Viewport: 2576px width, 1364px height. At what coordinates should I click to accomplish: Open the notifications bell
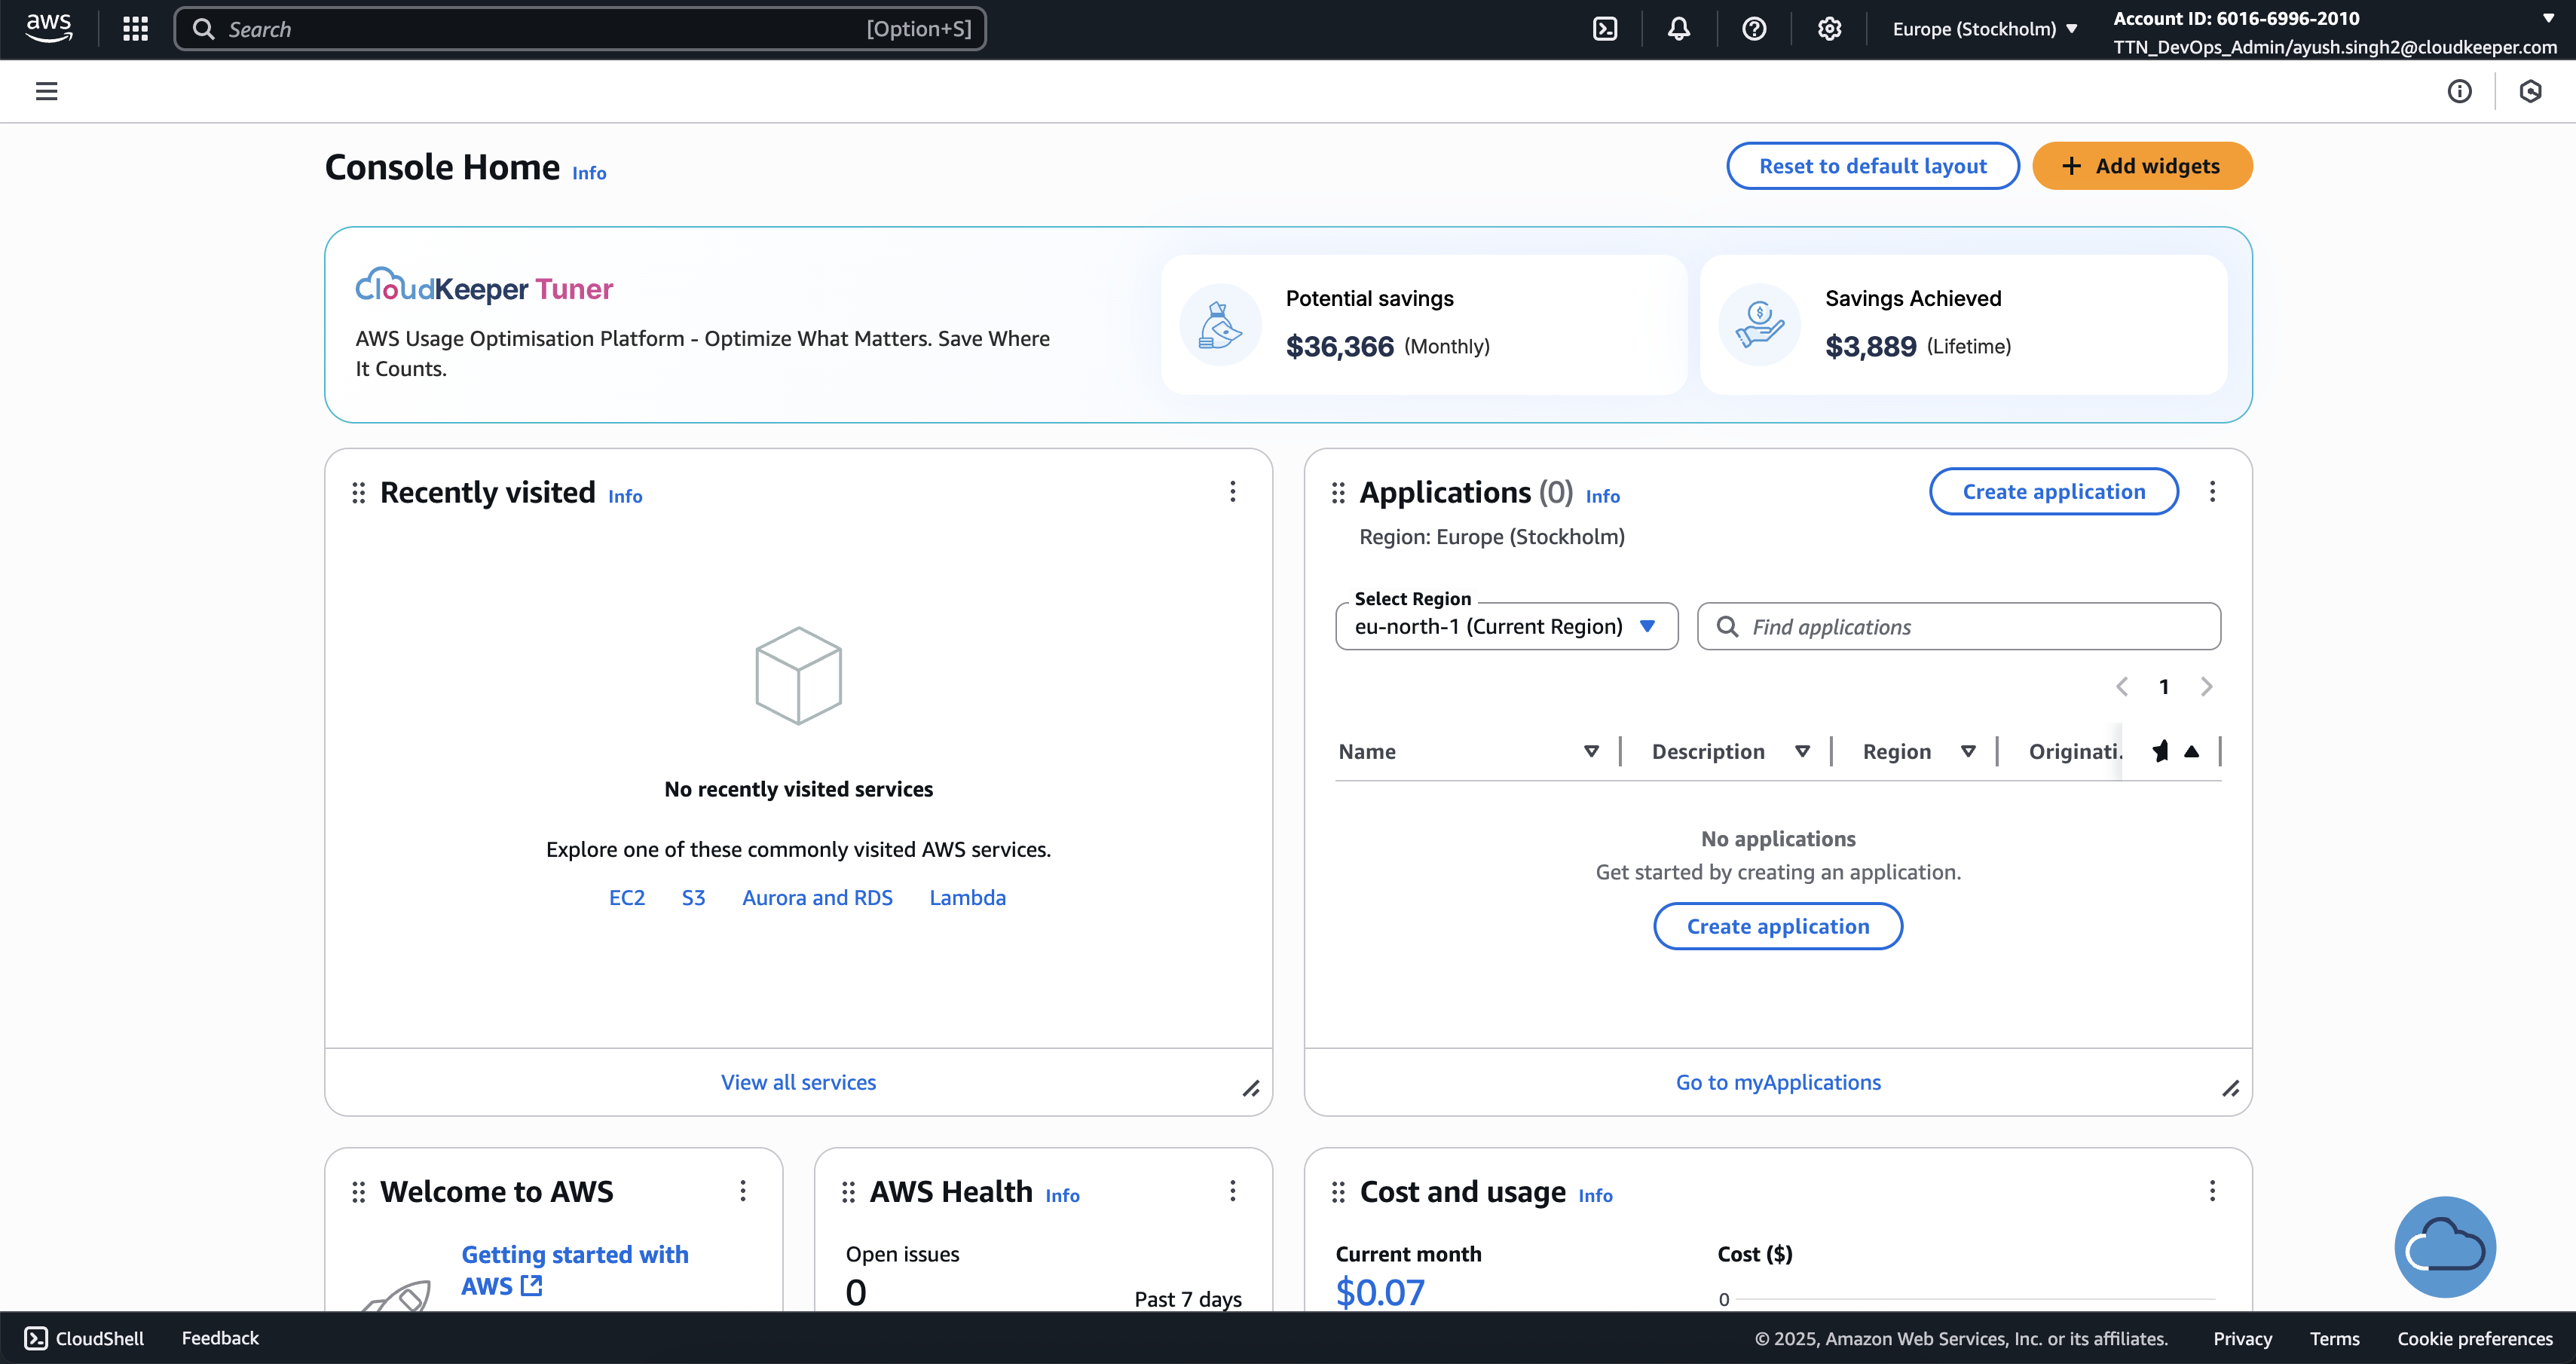pos(1679,29)
